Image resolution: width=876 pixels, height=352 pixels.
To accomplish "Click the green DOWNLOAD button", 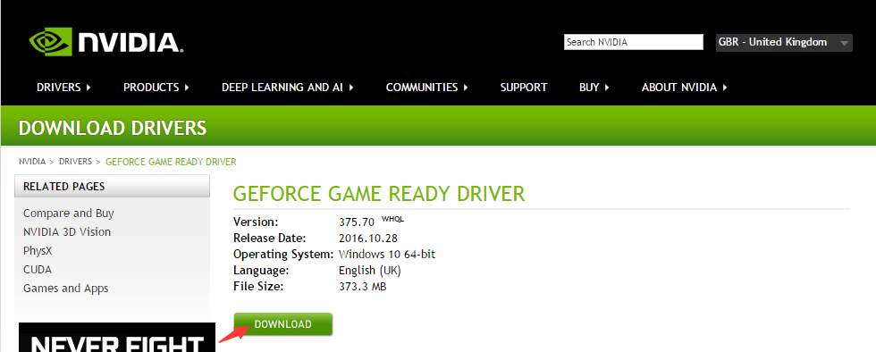I will [x=282, y=324].
